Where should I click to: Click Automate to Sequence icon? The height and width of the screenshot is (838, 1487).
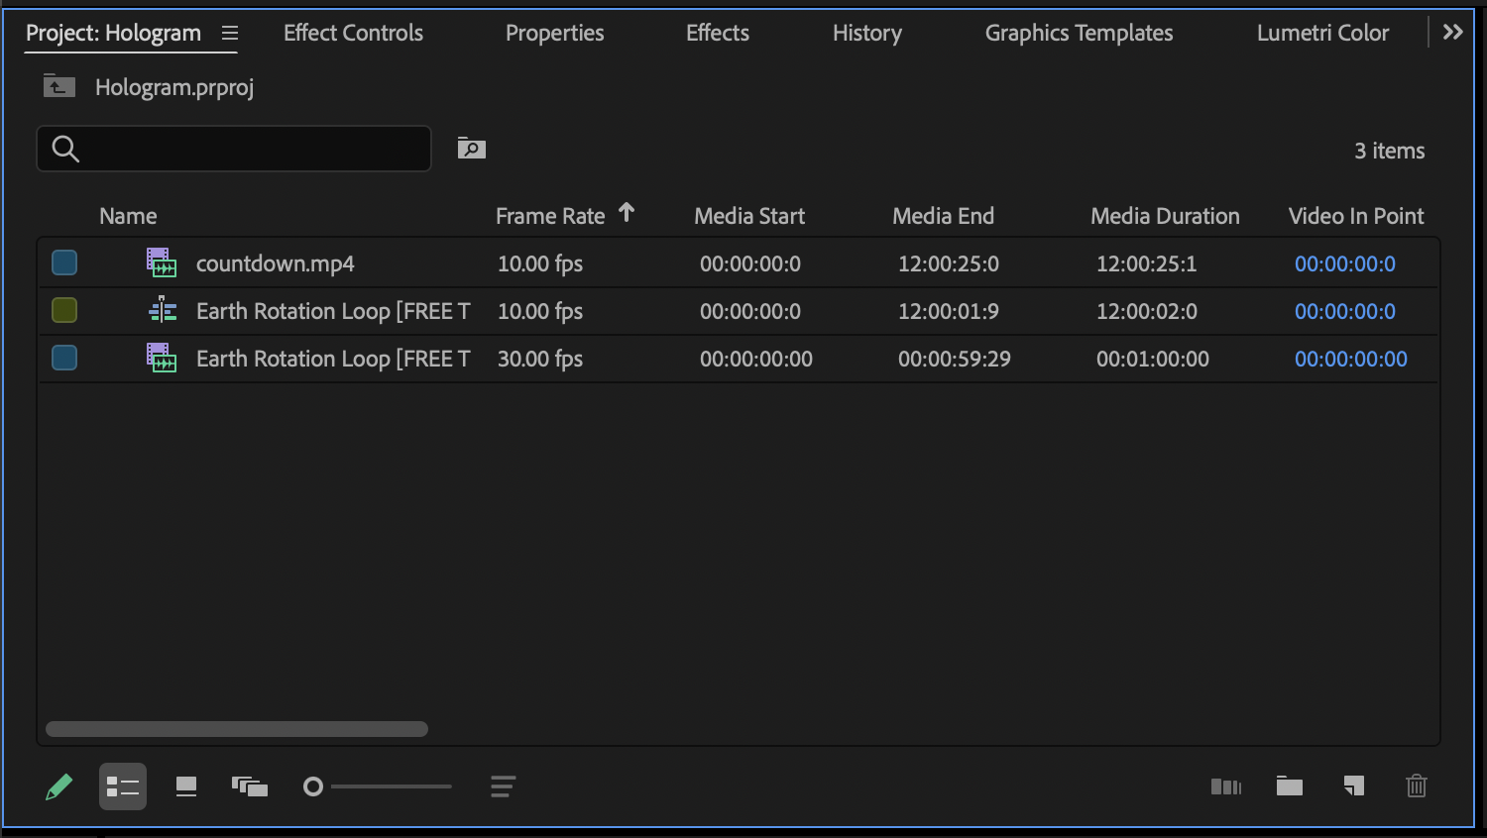coord(1226,786)
